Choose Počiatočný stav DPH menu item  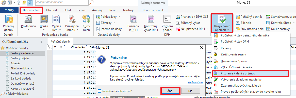coord(251,42)
